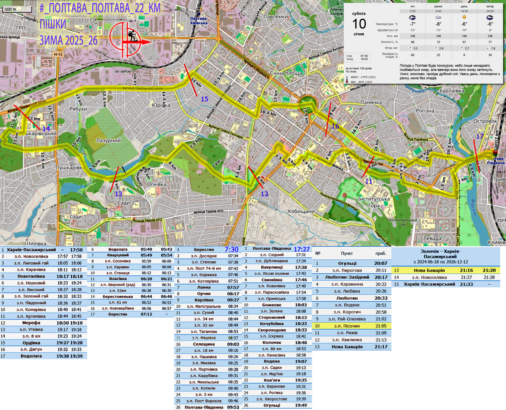506x410 pixels.
Task: Click the Карлівка 08:27 row
Action: click(208, 300)
